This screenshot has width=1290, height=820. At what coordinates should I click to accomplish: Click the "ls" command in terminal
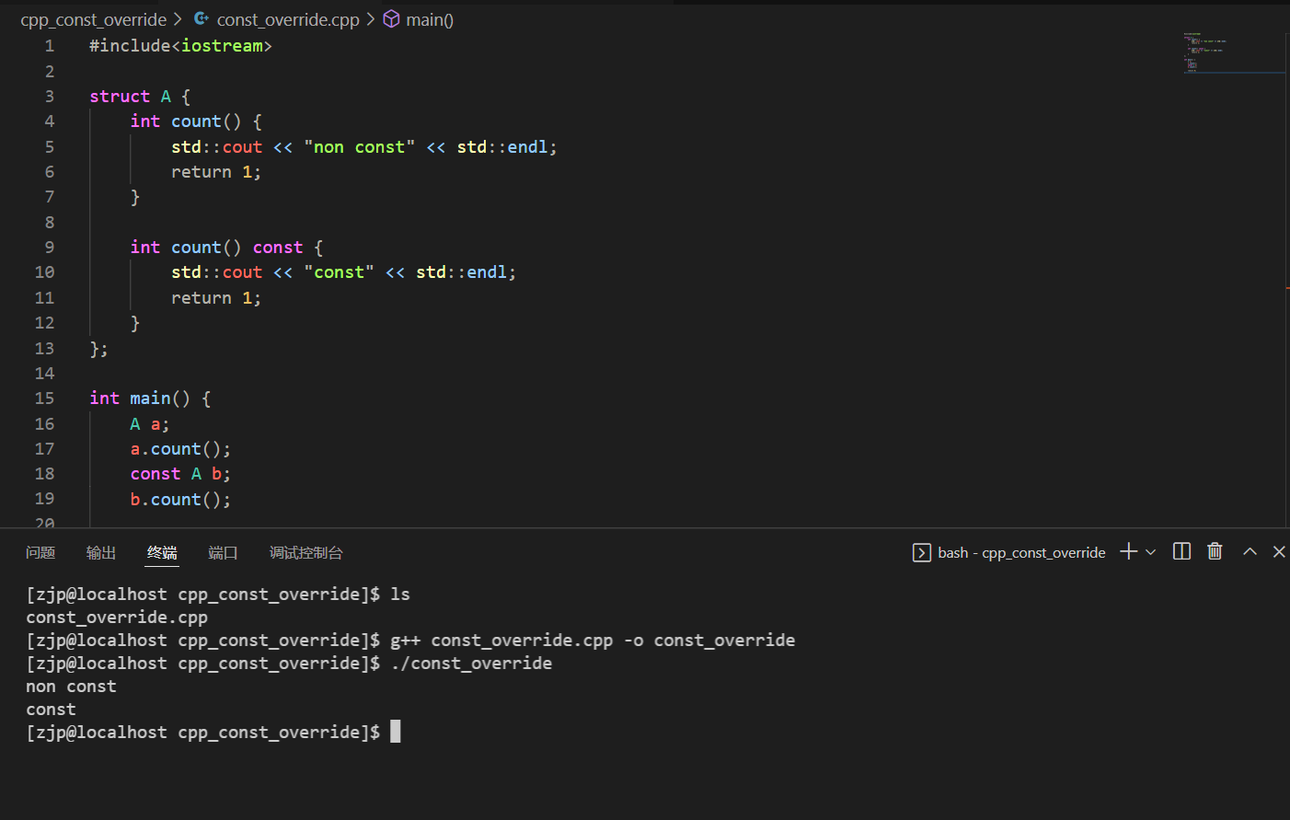[x=400, y=595]
